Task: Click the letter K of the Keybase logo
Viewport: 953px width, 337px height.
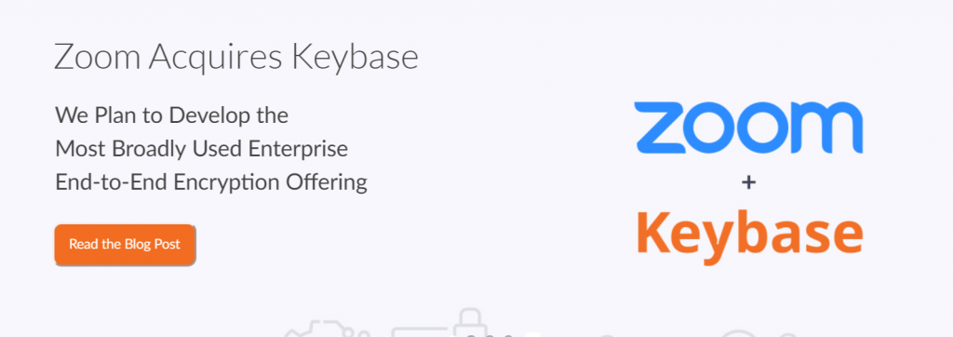Action: pyautogui.click(x=653, y=231)
